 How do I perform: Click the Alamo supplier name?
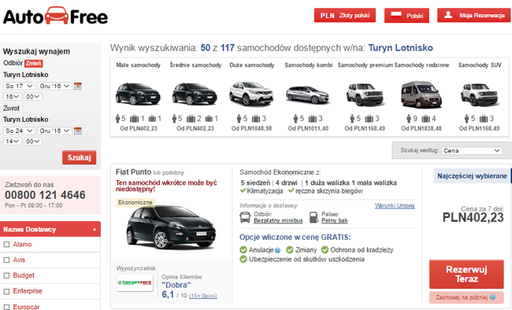click(22, 245)
